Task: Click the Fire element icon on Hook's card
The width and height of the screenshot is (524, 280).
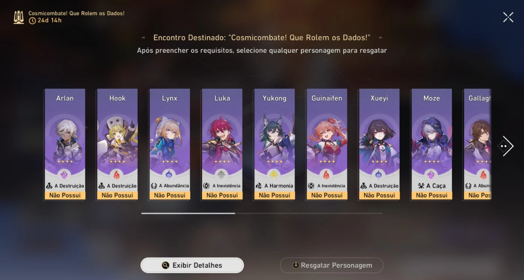Action: [x=117, y=174]
